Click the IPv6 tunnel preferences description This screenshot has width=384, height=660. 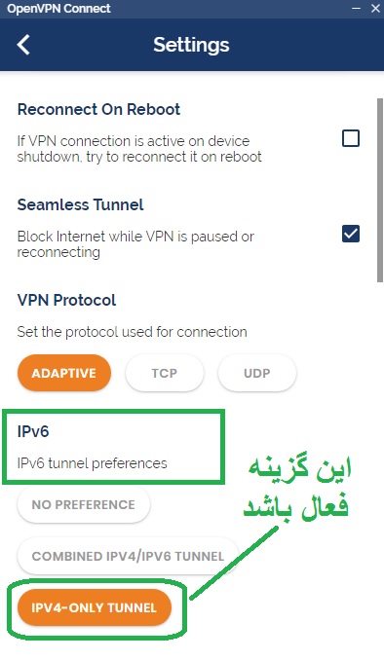(92, 463)
